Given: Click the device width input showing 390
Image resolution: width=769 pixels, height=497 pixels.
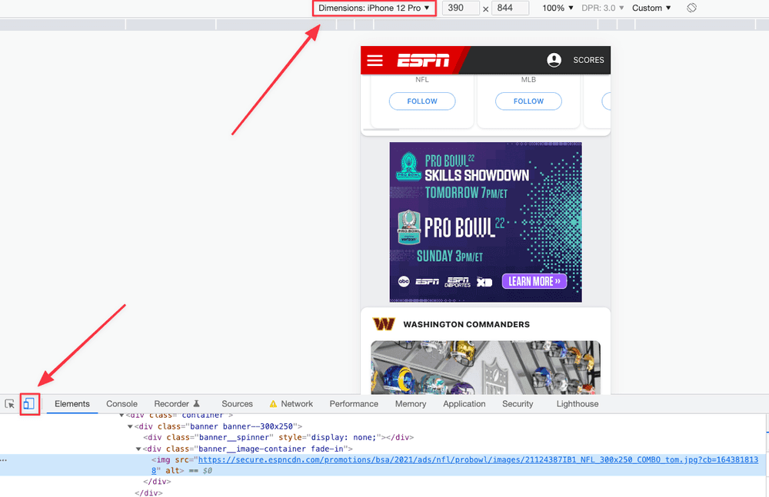Looking at the screenshot, I should [461, 8].
